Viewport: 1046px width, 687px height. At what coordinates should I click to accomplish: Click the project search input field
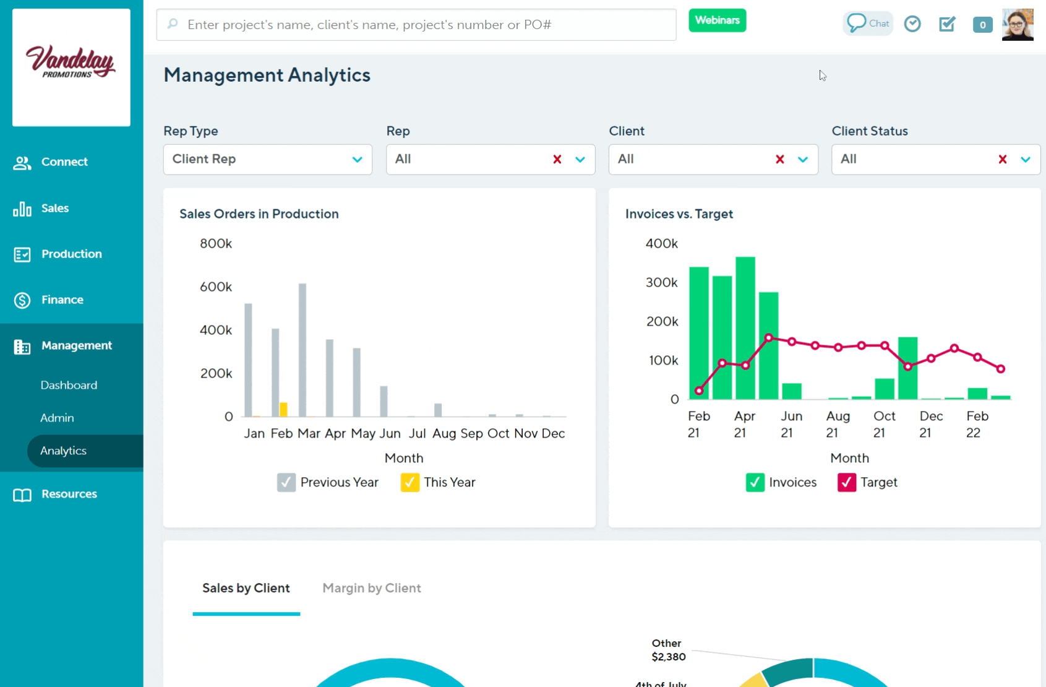tap(416, 25)
